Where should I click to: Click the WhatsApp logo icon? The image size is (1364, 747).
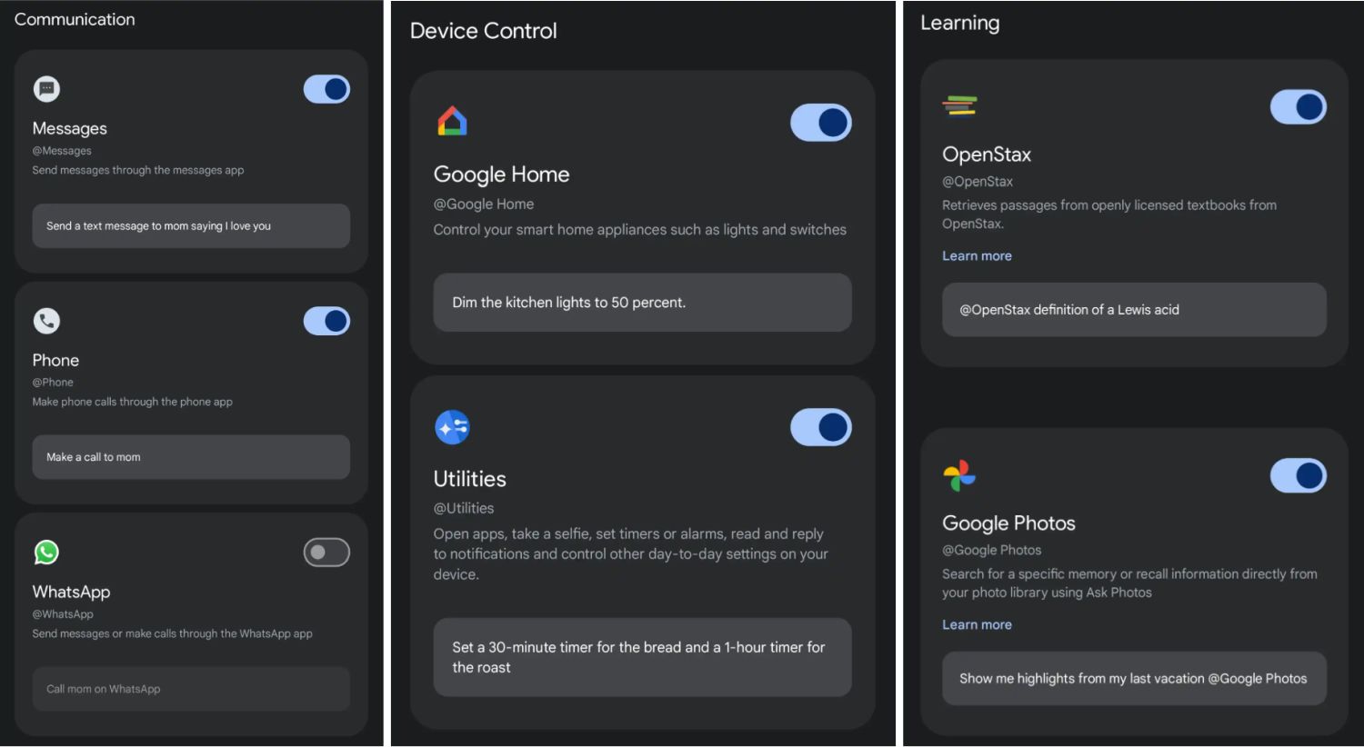click(x=46, y=553)
